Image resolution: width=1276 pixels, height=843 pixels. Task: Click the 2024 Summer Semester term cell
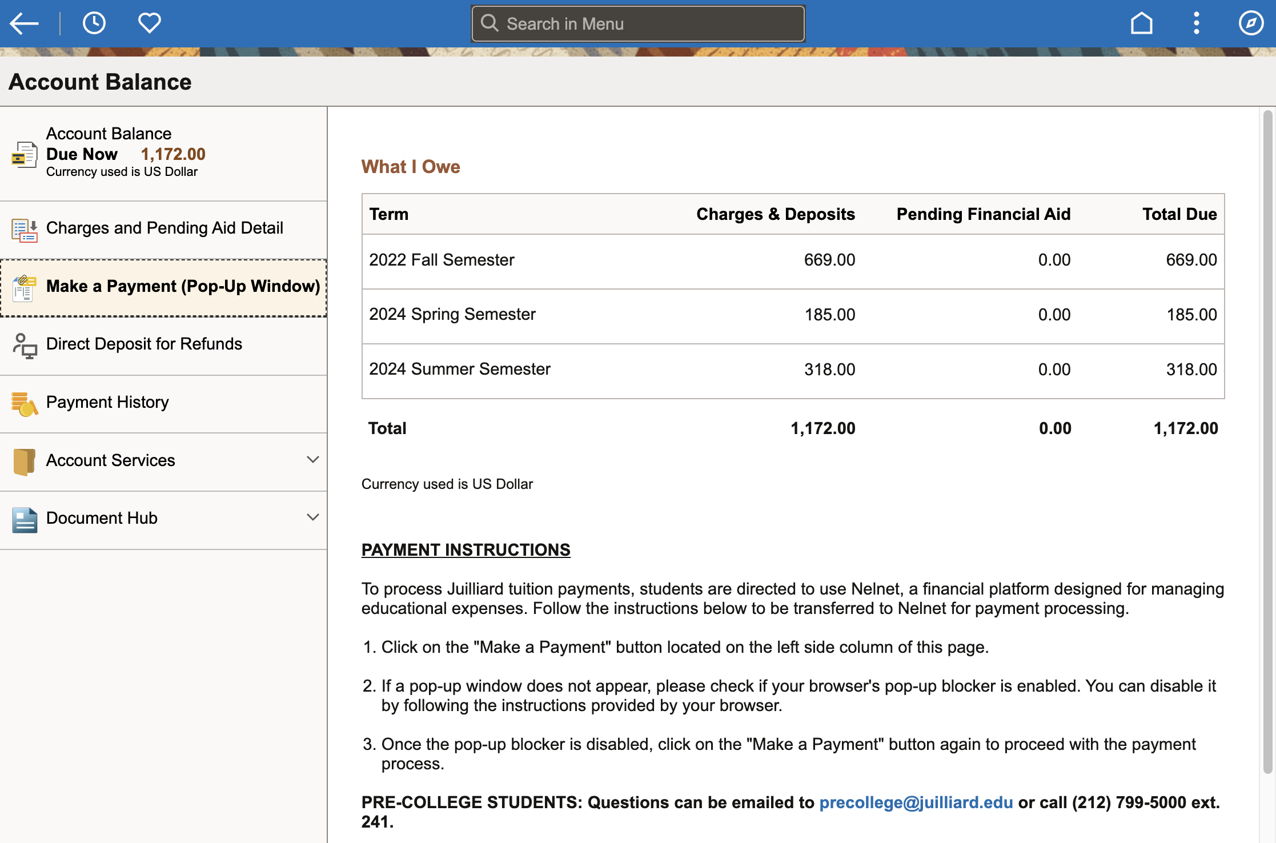coord(459,369)
